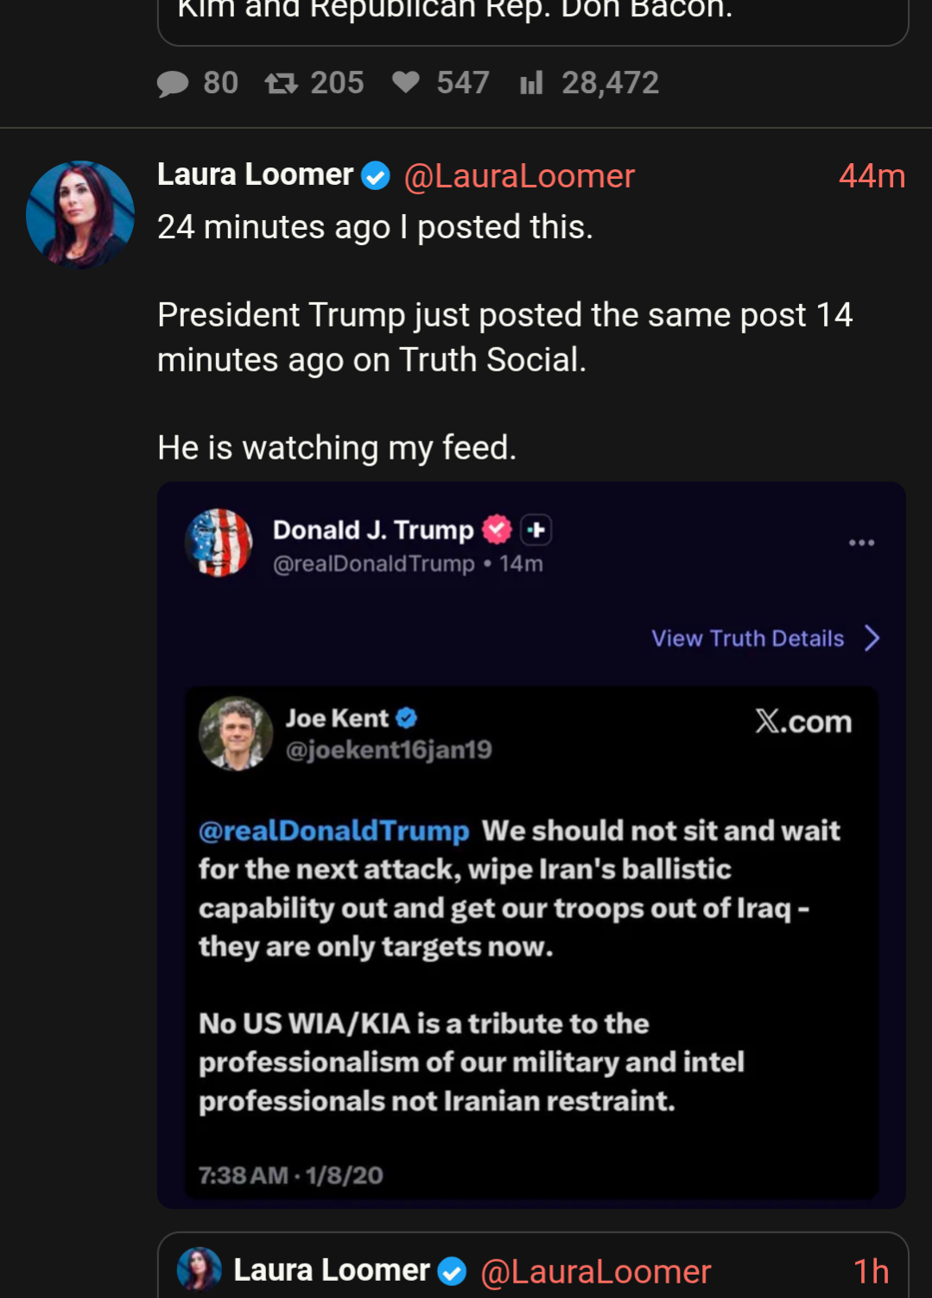Open the @LauraLoomer handle link at top

click(x=519, y=176)
